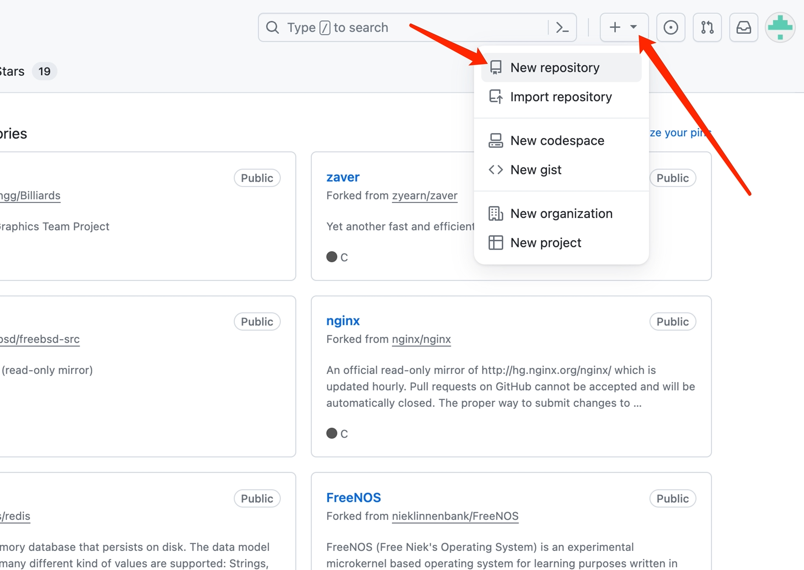Image resolution: width=804 pixels, height=570 pixels.
Task: Click the New gist code icon
Action: click(x=496, y=170)
